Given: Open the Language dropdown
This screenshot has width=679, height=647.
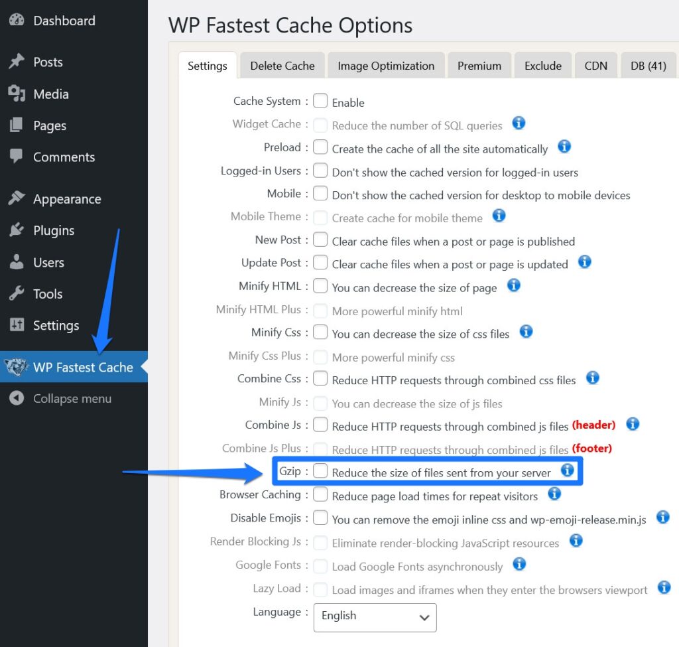Looking at the screenshot, I should (375, 617).
